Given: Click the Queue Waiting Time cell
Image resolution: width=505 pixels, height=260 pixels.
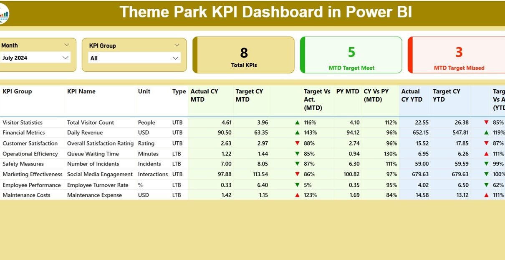Looking at the screenshot, I should click(93, 154).
